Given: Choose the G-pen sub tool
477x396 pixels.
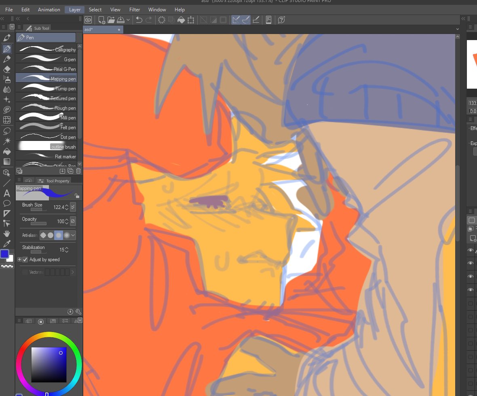Looking at the screenshot, I should 46,60.
